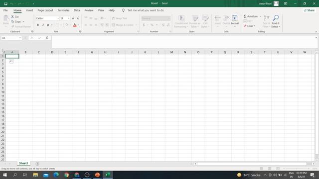Select column D header

[x=52, y=52]
